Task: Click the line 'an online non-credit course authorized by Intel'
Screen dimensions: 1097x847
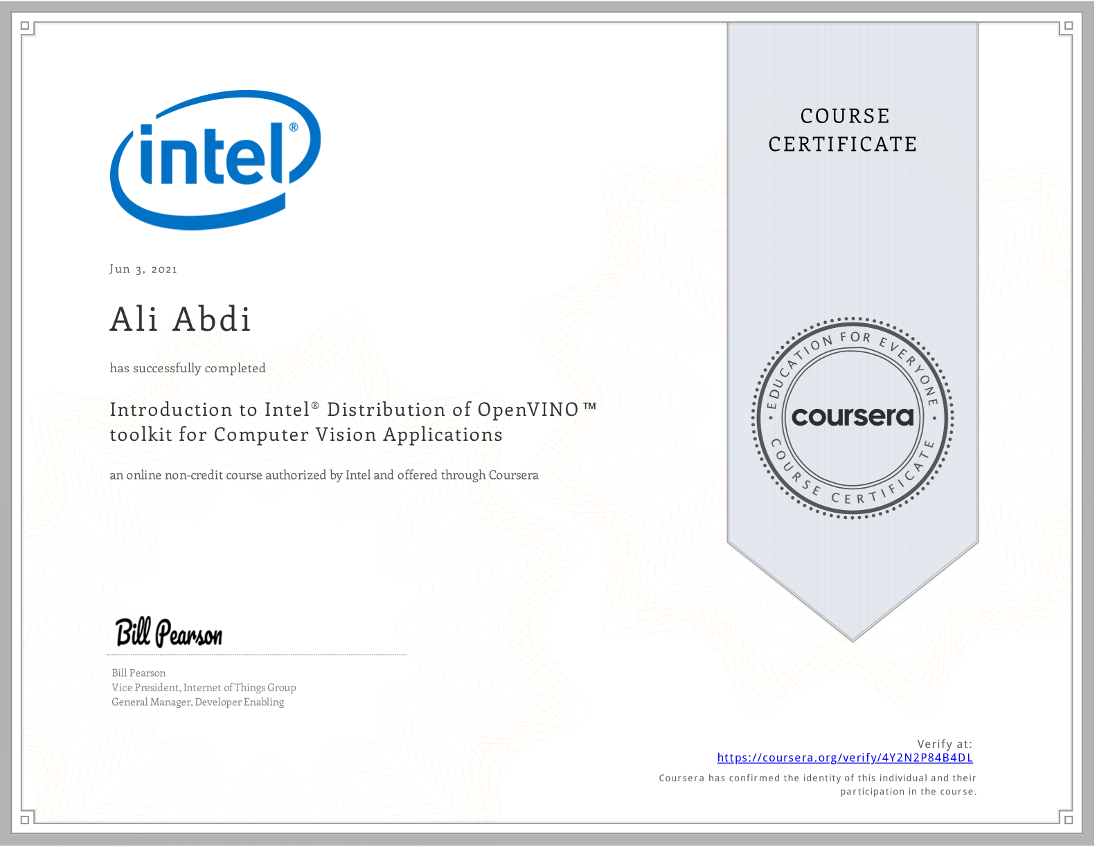Action: (324, 475)
